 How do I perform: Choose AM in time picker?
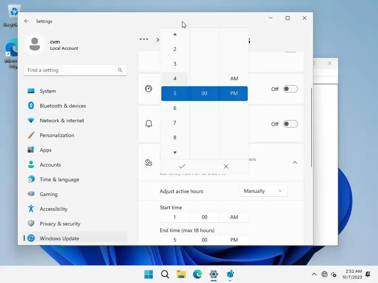(x=234, y=78)
